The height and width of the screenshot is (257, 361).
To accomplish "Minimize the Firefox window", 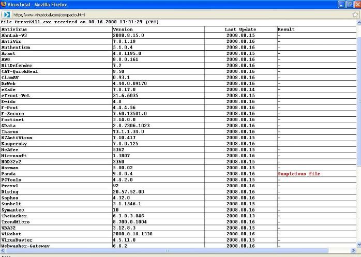I will click(341, 4).
